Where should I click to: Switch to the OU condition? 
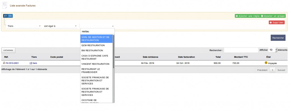pos(10,16)
